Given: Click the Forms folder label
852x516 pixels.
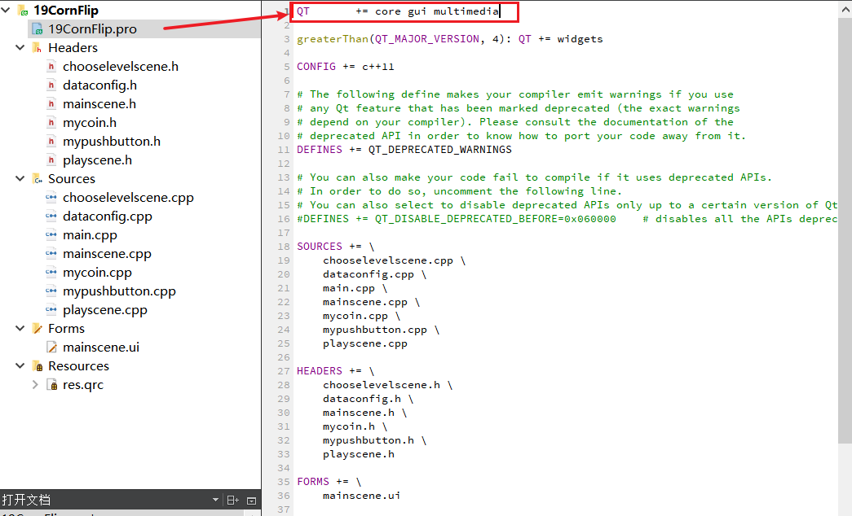Looking at the screenshot, I should pos(66,328).
